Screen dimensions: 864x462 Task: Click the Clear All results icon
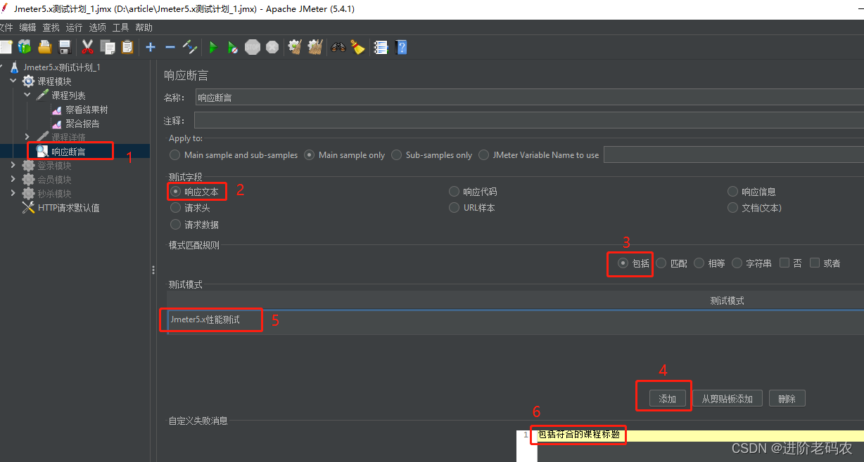pyautogui.click(x=315, y=47)
